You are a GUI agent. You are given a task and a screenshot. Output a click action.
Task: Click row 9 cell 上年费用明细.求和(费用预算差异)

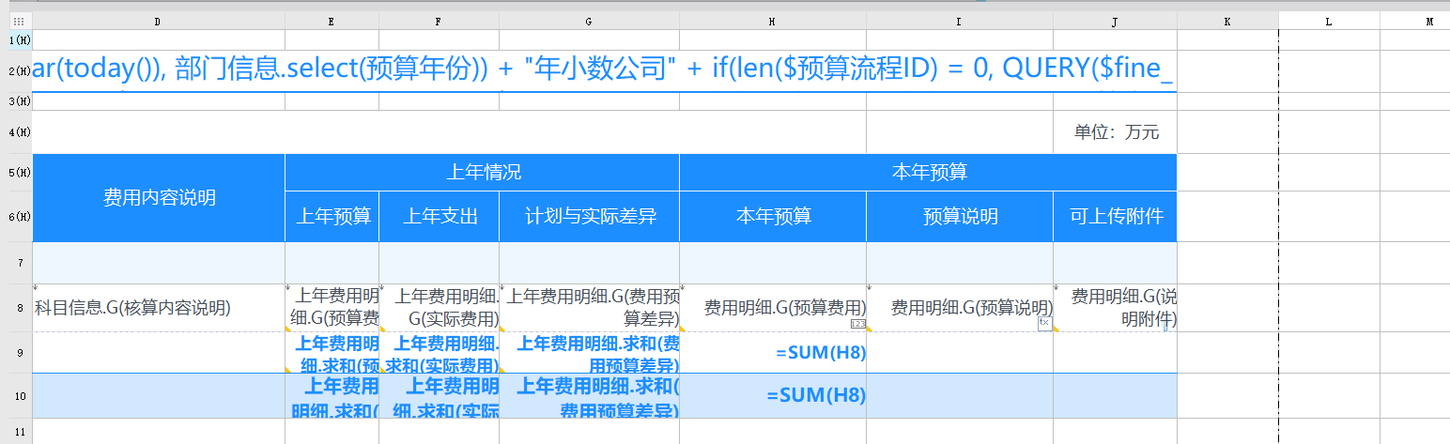point(589,352)
